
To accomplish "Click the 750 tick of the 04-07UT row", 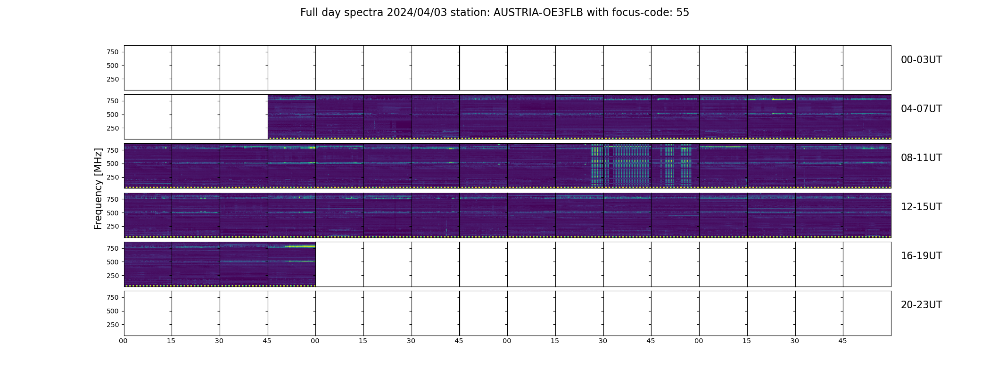I will click(113, 101).
